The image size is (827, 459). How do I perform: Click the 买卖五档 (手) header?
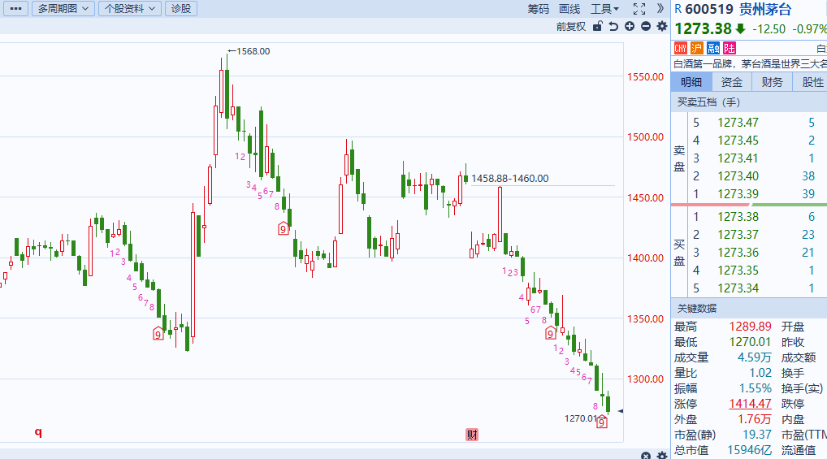coord(709,102)
